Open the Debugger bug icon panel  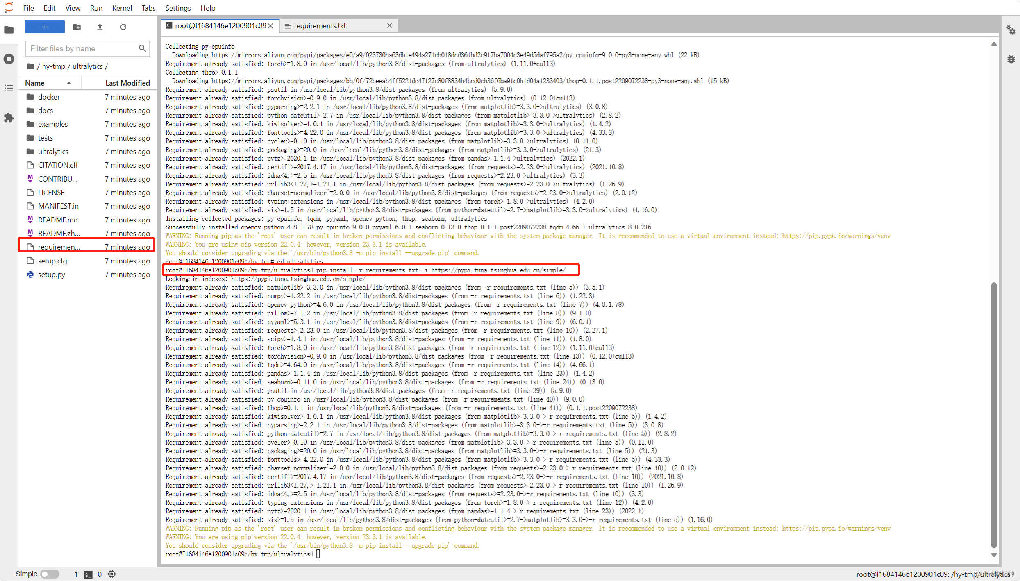coord(1011,59)
